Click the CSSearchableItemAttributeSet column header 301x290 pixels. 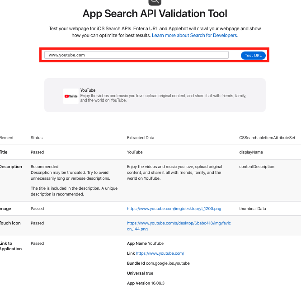[x=267, y=138]
